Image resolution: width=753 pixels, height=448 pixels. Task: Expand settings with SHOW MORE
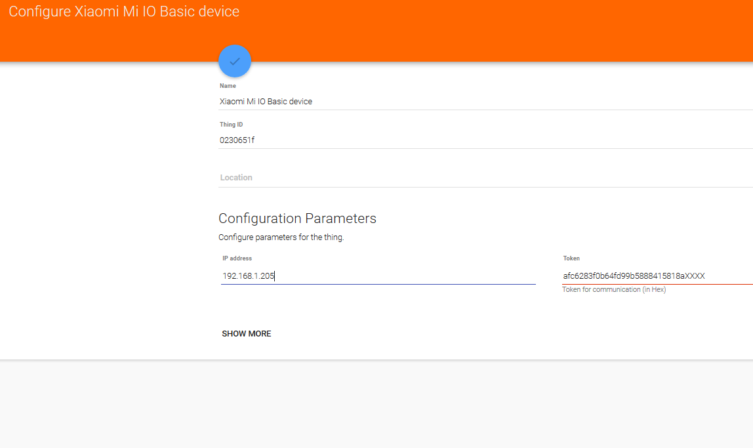[x=247, y=334]
